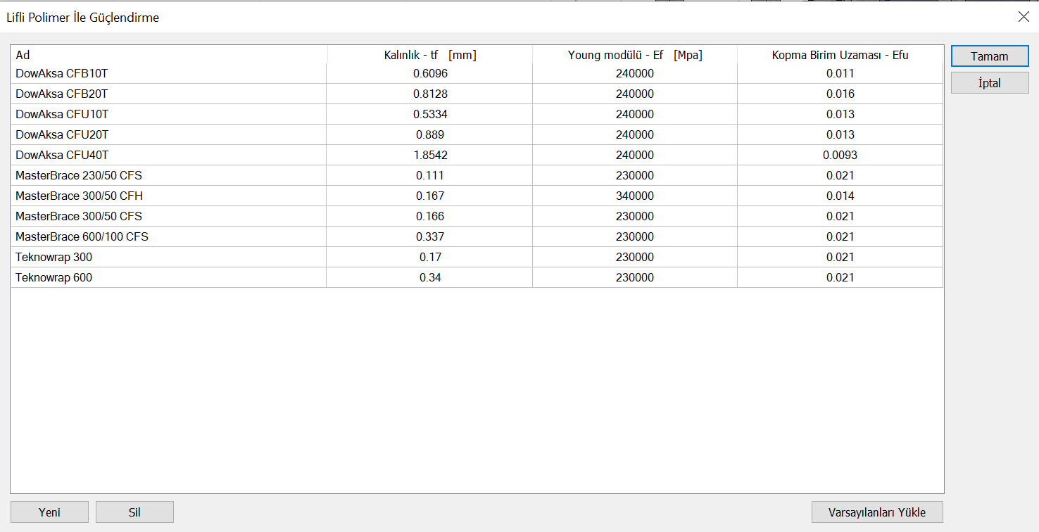
Task: Select the DowAksa CFU40T row name
Action: pyautogui.click(x=62, y=155)
